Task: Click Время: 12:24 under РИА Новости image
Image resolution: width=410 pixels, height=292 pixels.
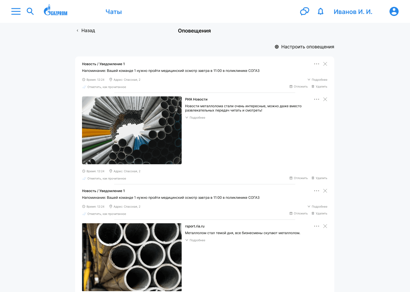Action: coord(93,171)
